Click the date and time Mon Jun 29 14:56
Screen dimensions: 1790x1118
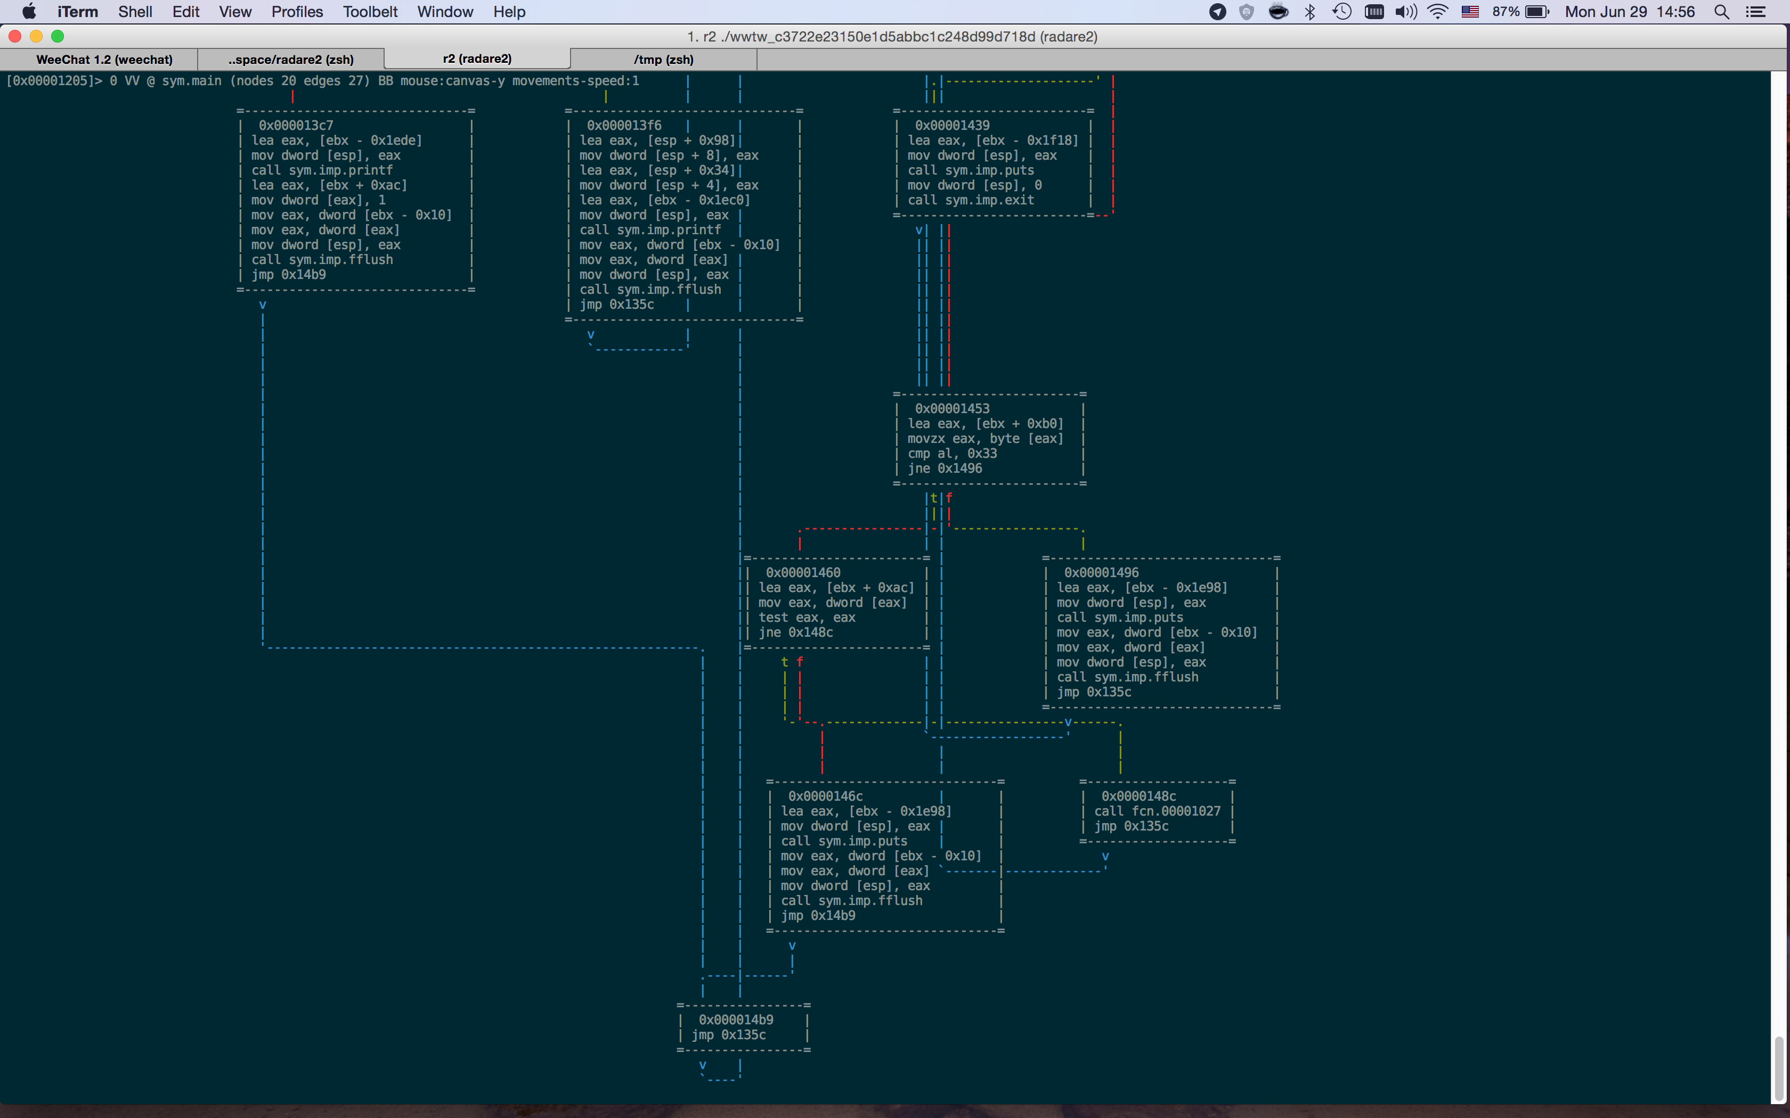pyautogui.click(x=1630, y=12)
